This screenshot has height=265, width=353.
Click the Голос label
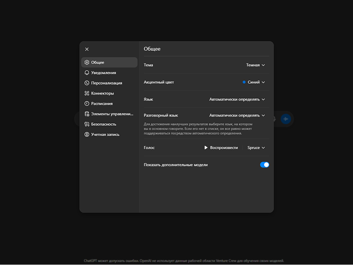coord(149,148)
